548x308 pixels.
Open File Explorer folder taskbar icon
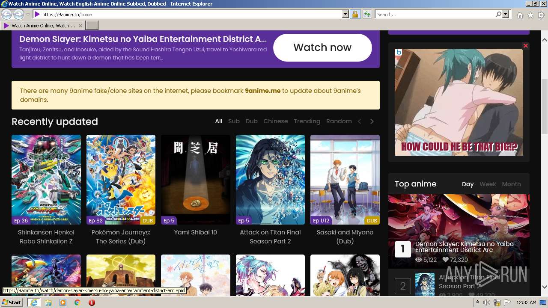click(x=48, y=302)
